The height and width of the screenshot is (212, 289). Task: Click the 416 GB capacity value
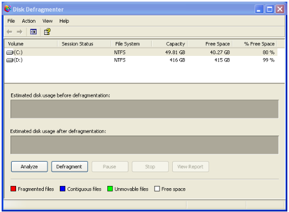pos(177,60)
